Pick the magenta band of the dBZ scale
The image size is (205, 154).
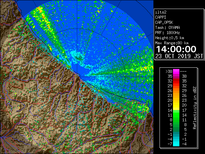click(176, 72)
